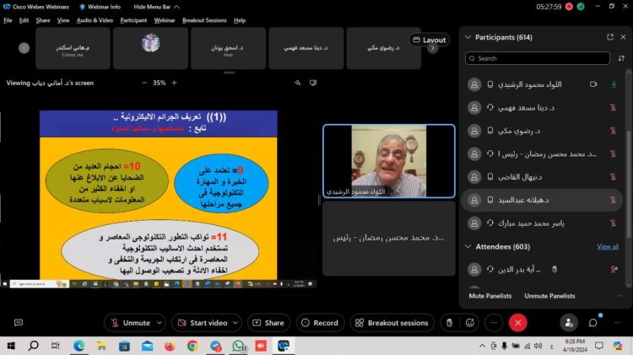Click the Record button
This screenshot has width=633, height=355.
click(320, 323)
